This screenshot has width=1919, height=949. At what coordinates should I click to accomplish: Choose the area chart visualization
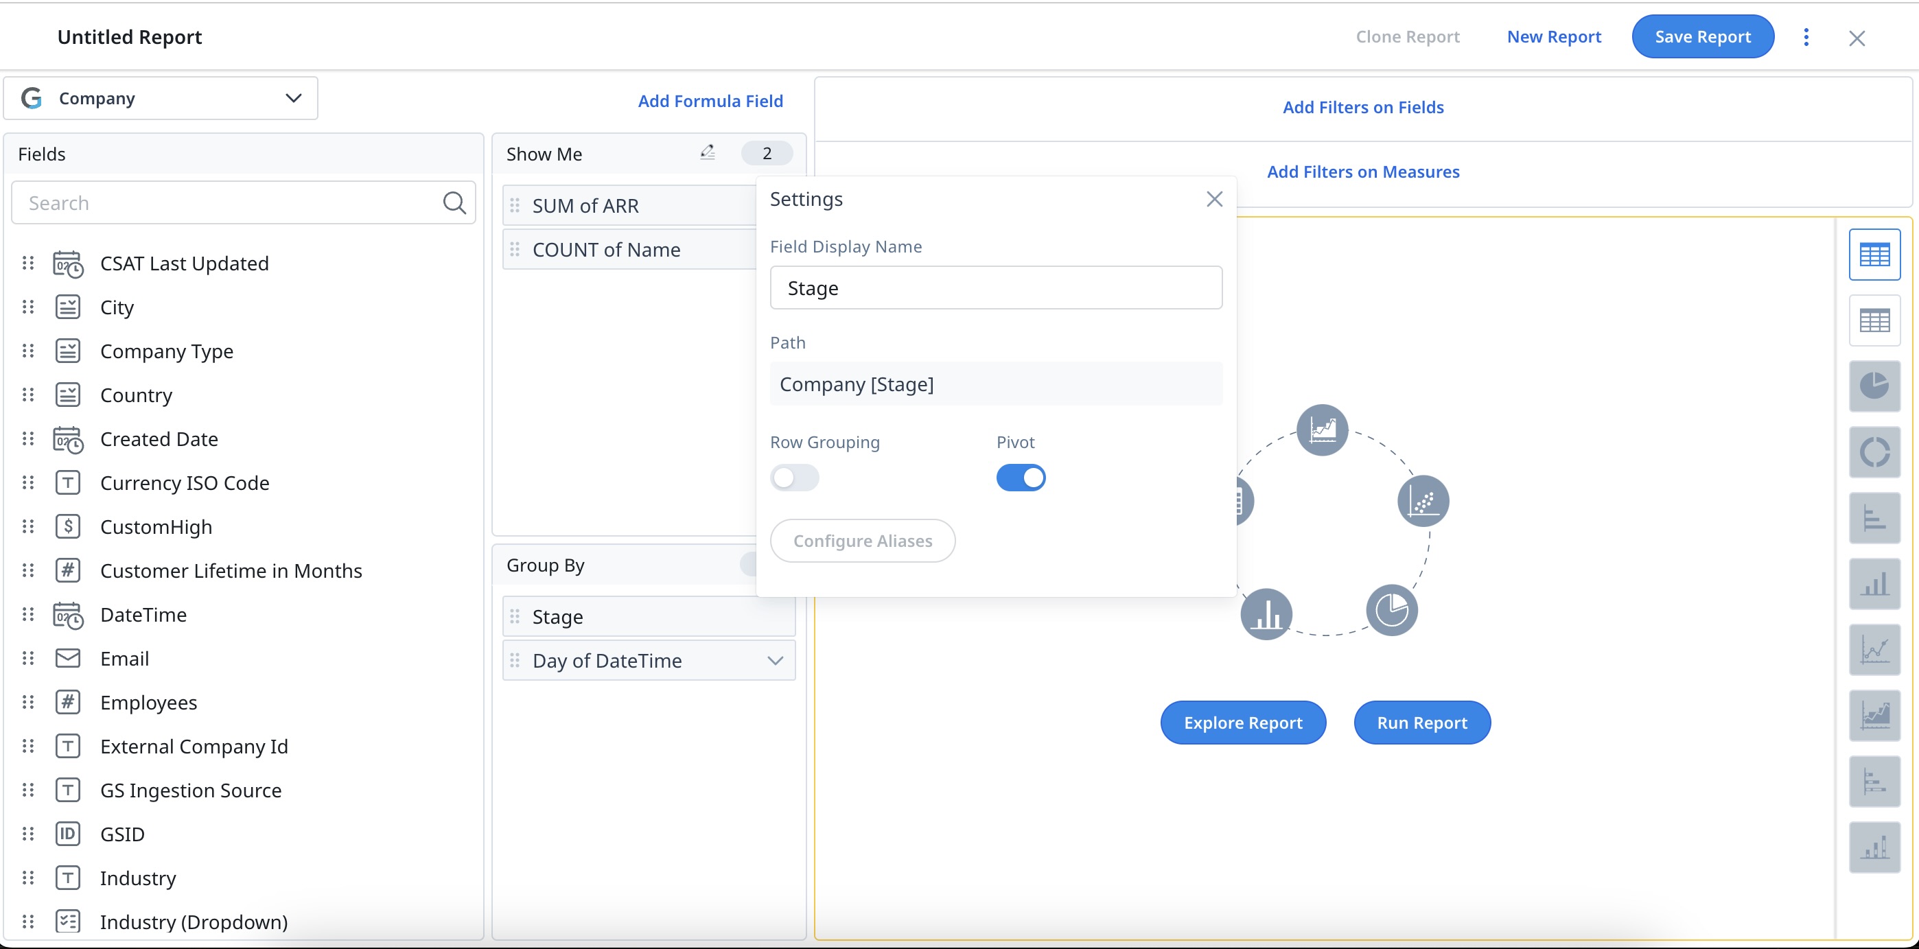click(x=1874, y=716)
